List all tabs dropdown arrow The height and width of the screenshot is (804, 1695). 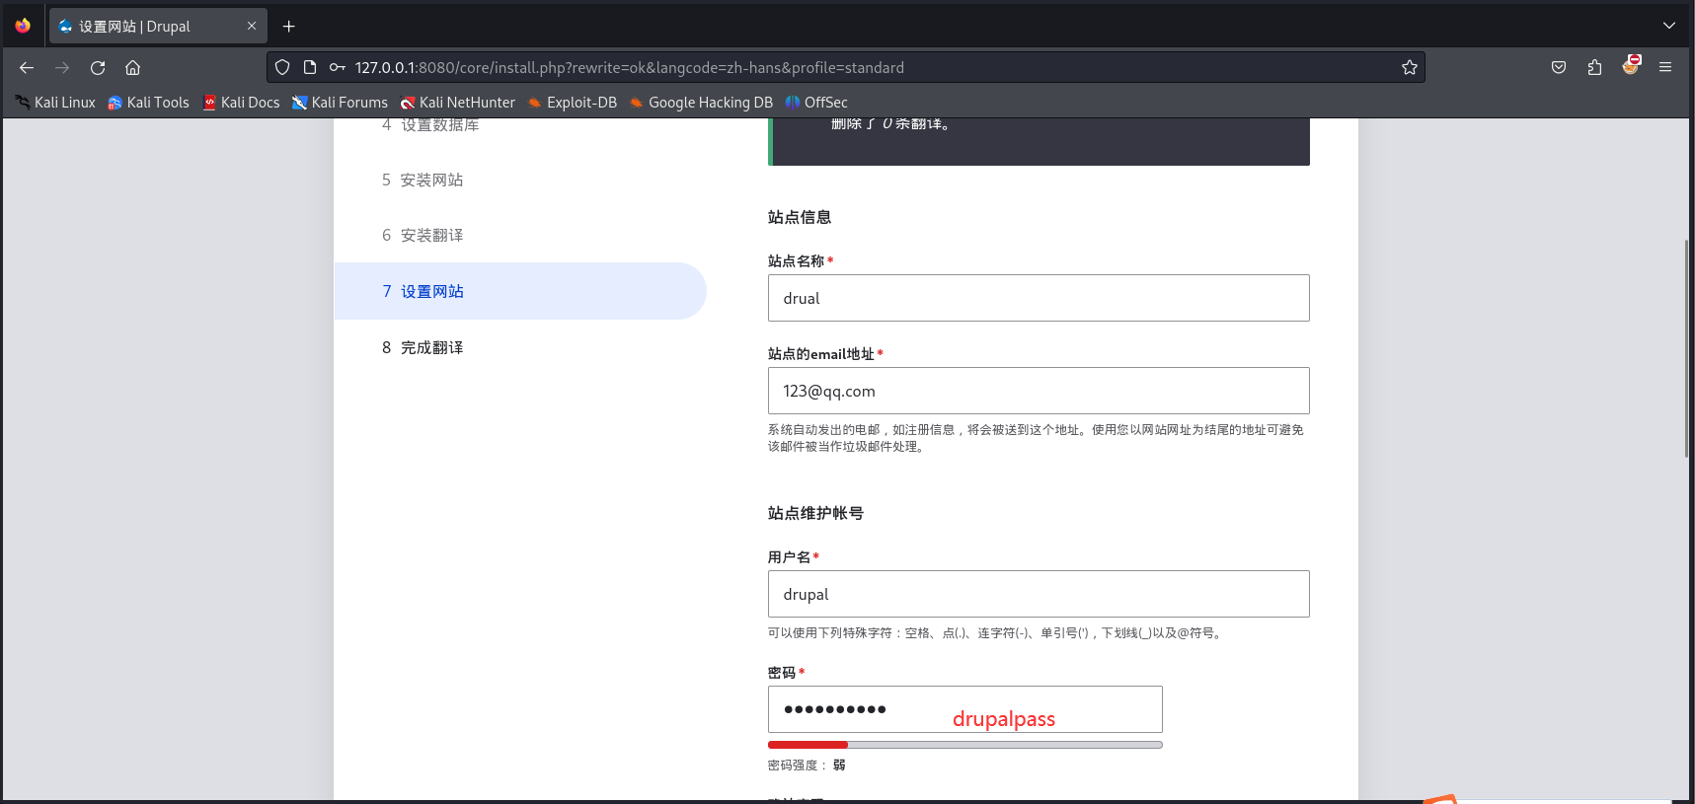click(1669, 26)
